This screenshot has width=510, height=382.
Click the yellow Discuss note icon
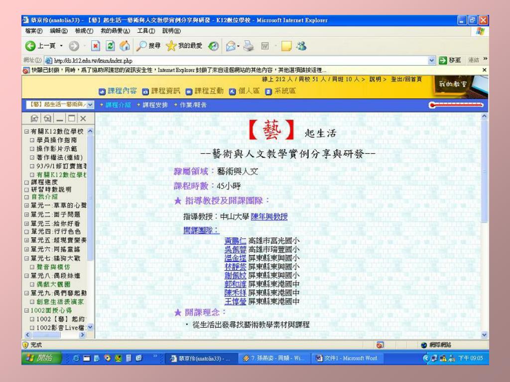286,46
